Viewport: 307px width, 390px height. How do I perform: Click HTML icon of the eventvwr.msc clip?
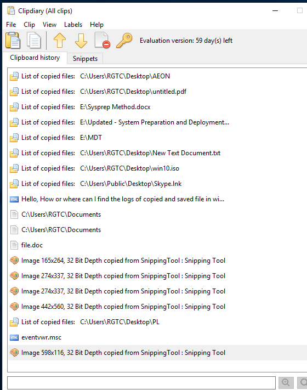(14, 337)
